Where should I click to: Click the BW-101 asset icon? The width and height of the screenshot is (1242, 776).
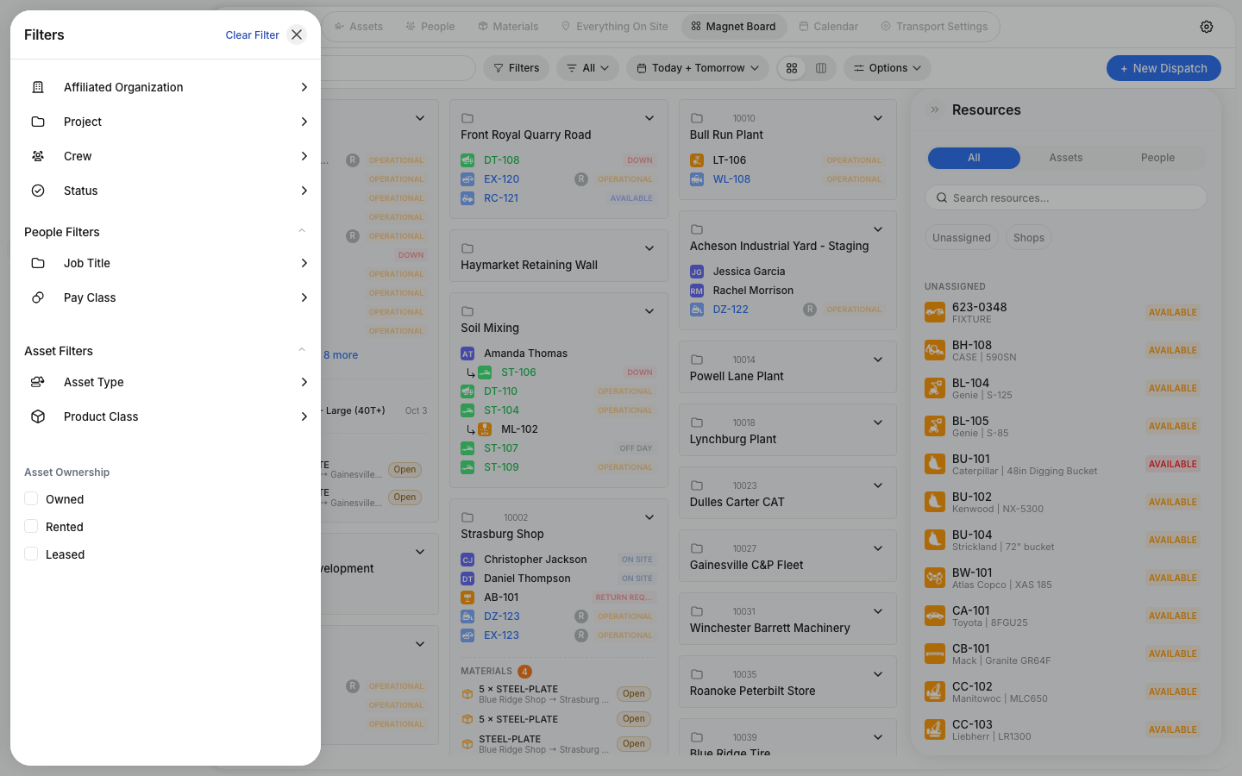[x=935, y=578]
